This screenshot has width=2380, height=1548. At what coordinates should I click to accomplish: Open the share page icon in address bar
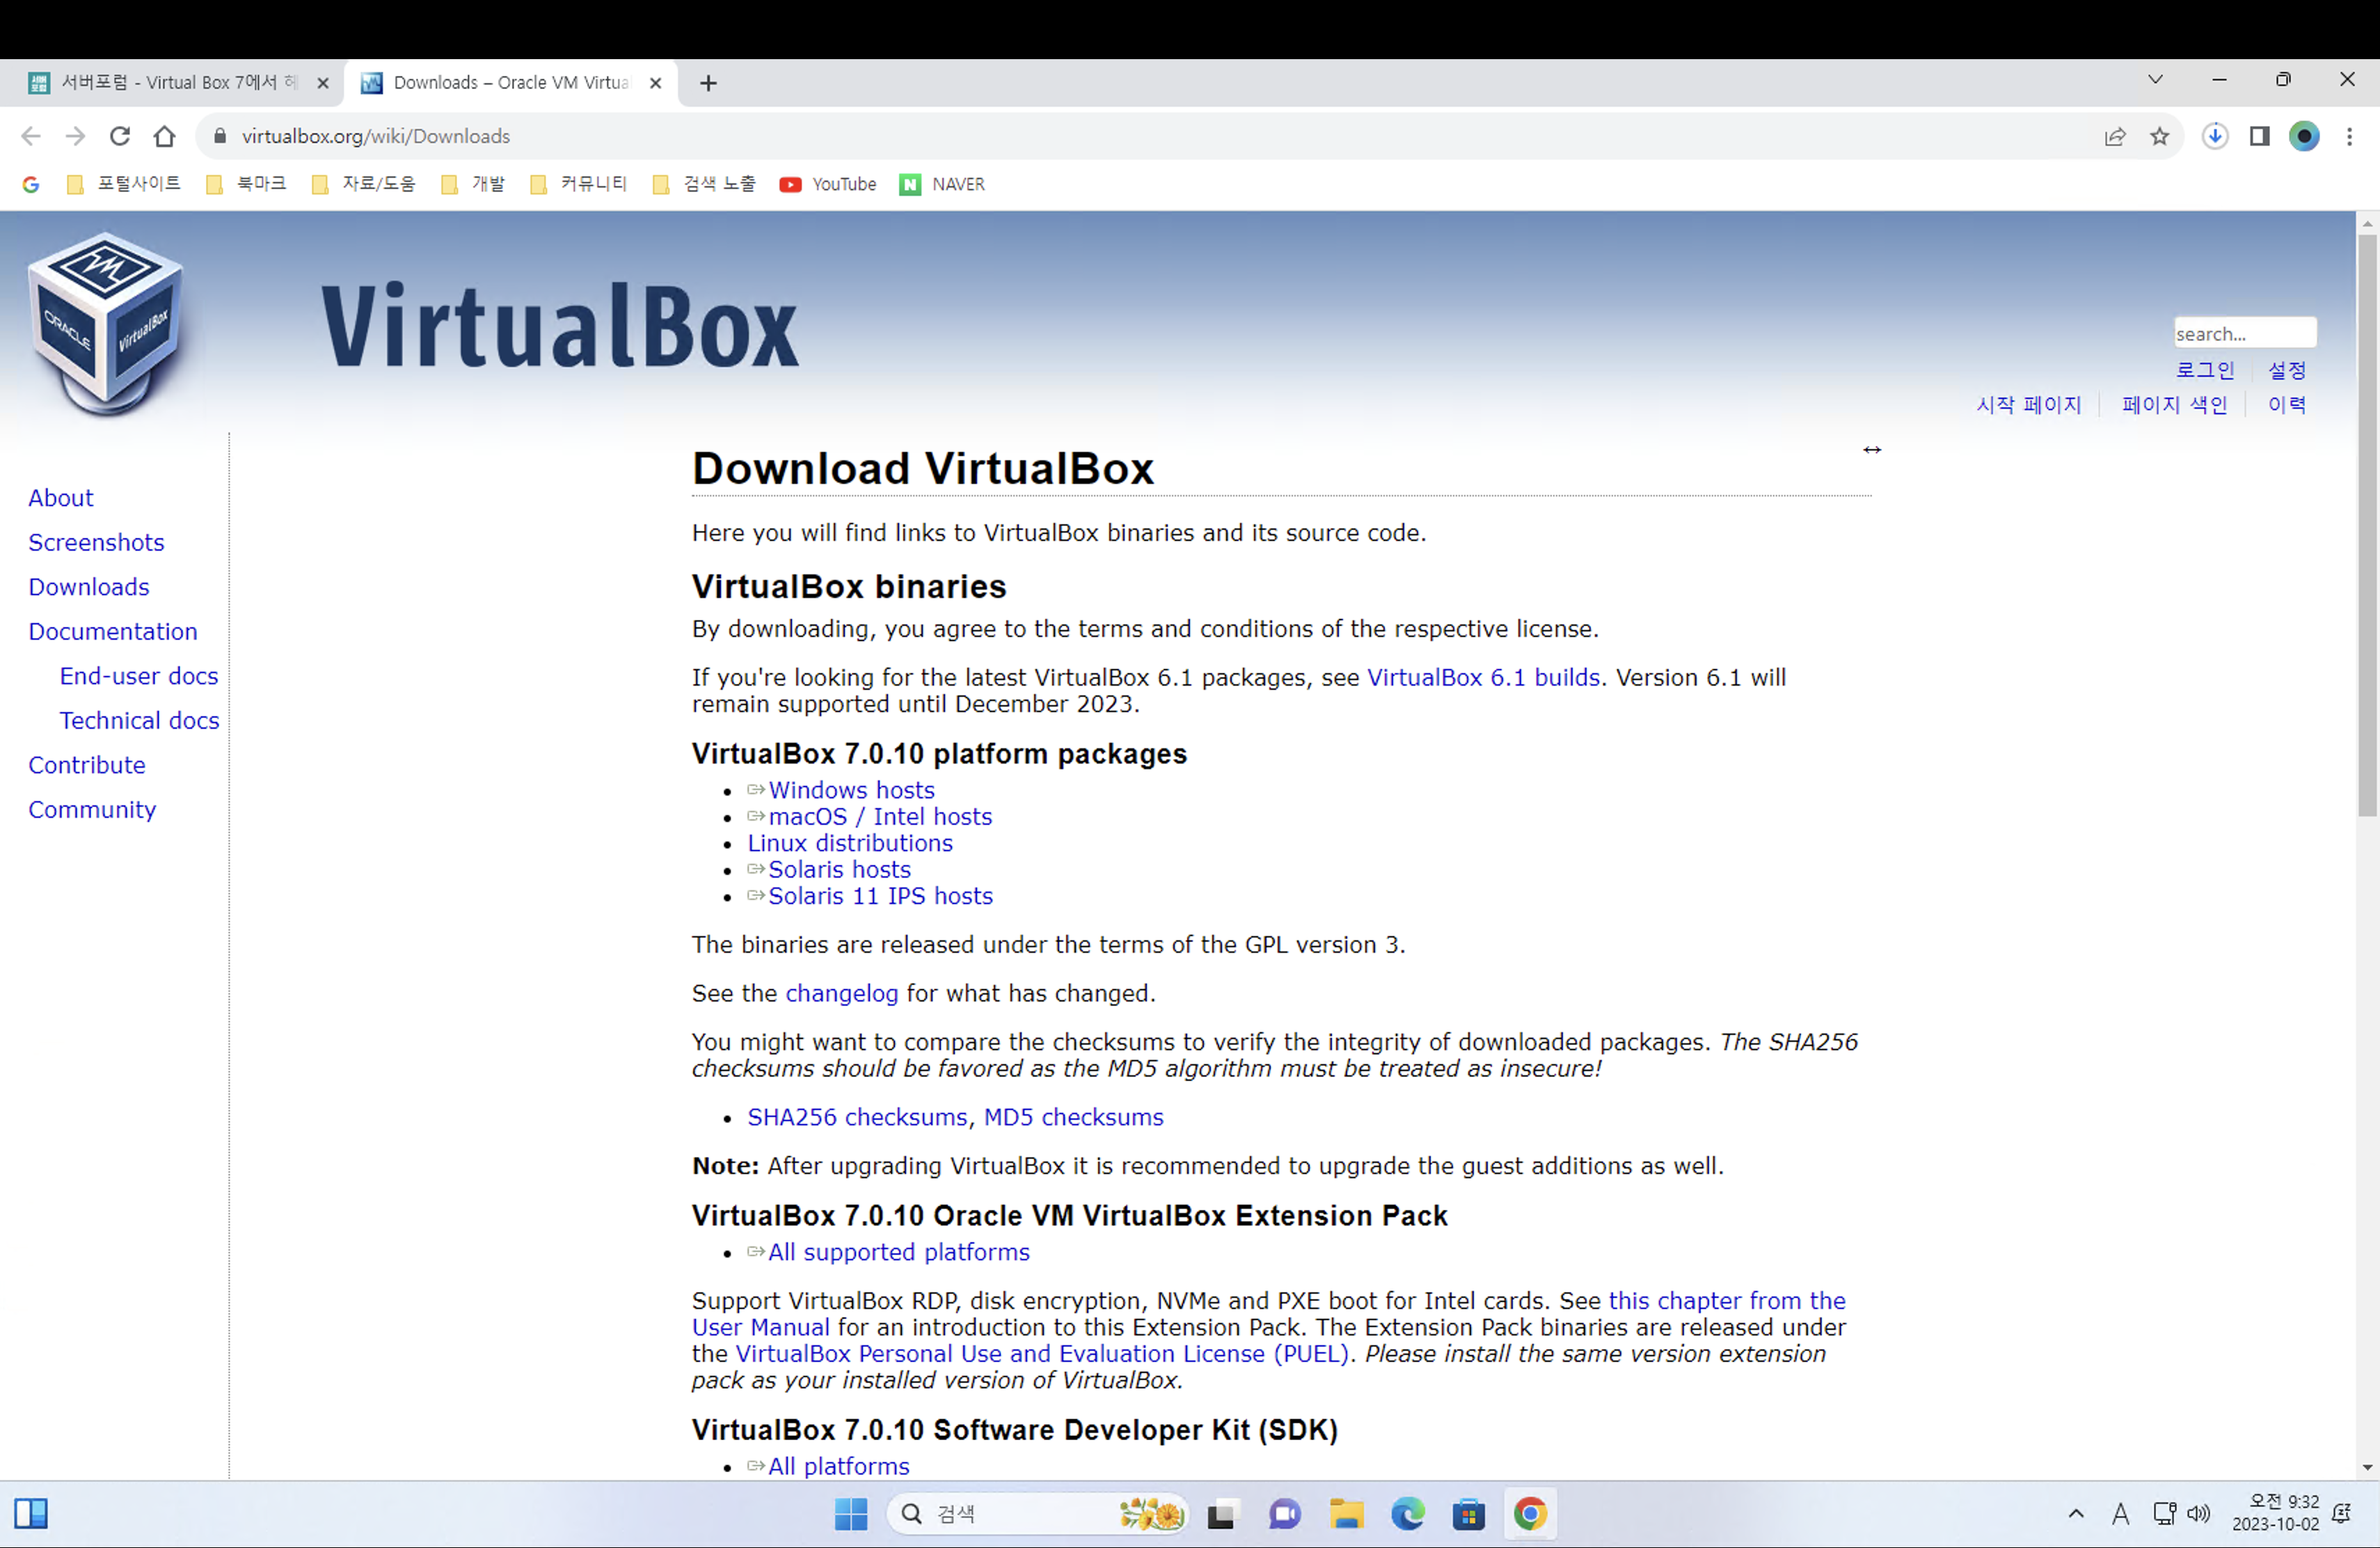pyautogui.click(x=2115, y=136)
